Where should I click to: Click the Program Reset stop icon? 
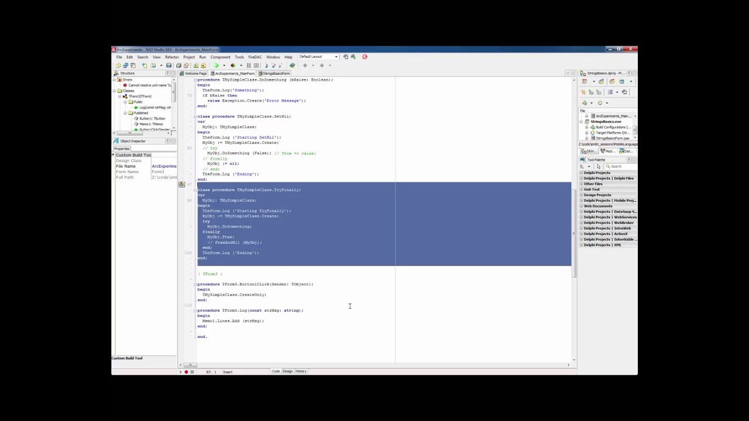256,65
